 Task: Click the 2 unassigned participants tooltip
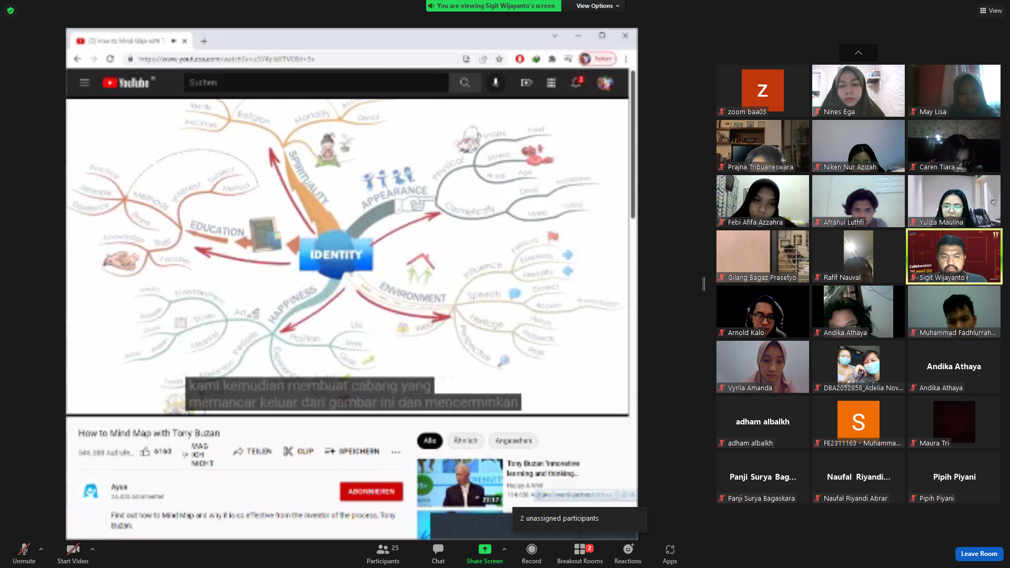pos(579,519)
